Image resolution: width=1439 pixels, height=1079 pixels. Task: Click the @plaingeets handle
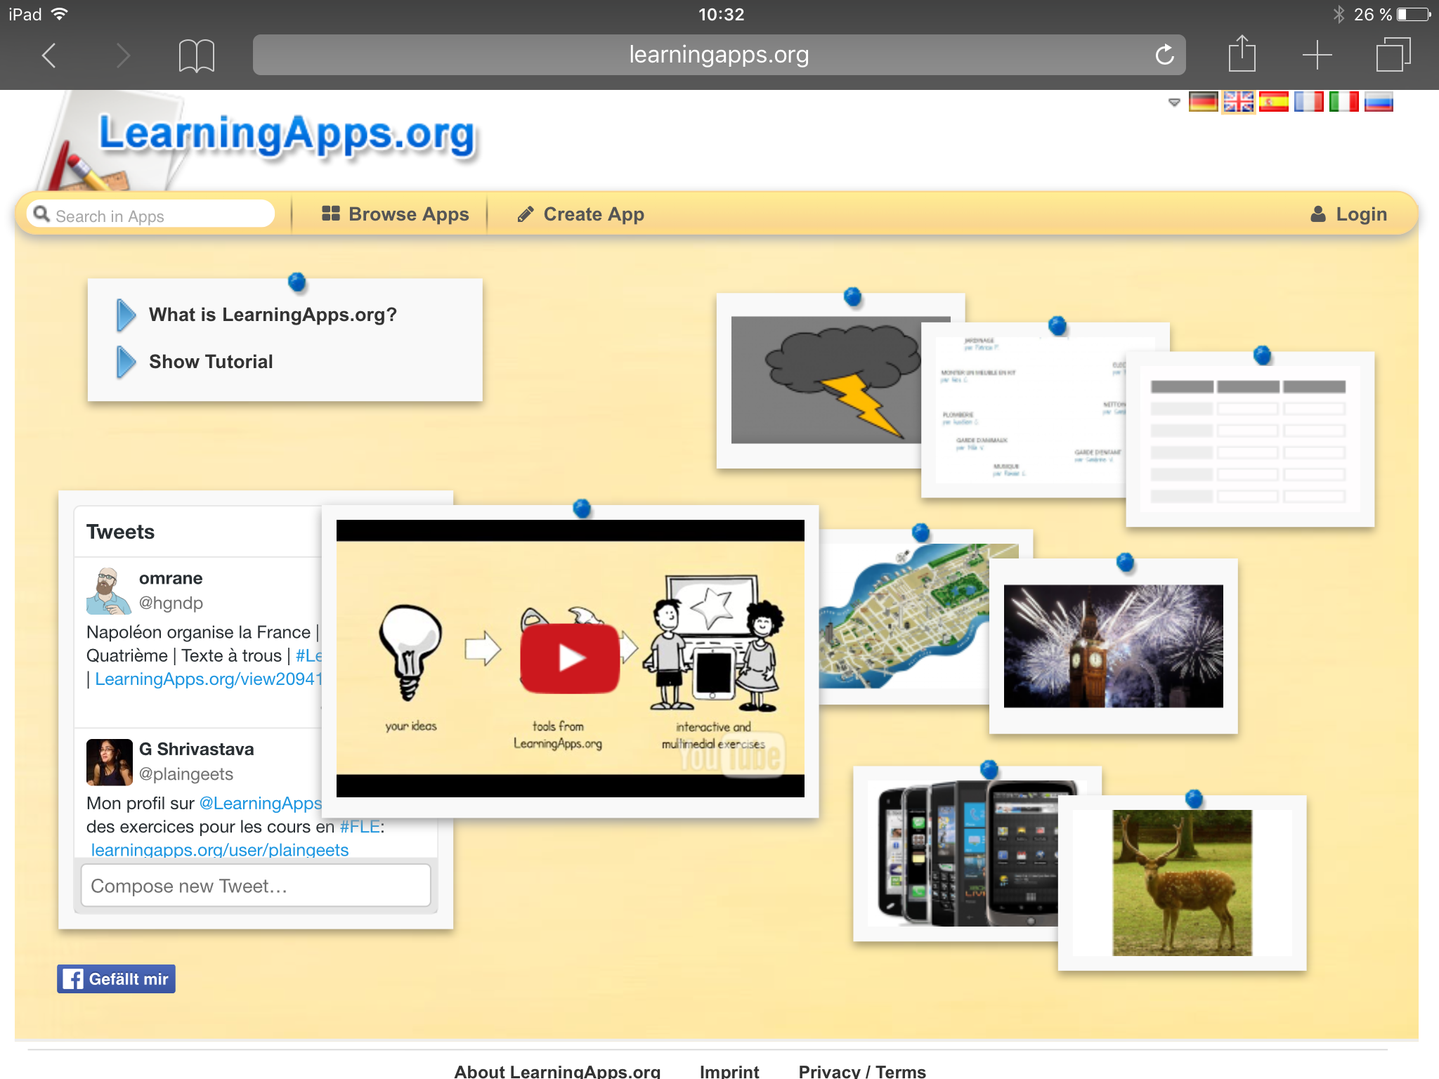coord(185,773)
